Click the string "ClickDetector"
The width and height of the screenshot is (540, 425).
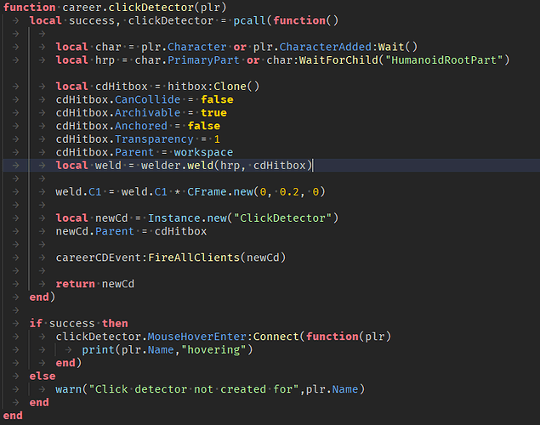282,218
